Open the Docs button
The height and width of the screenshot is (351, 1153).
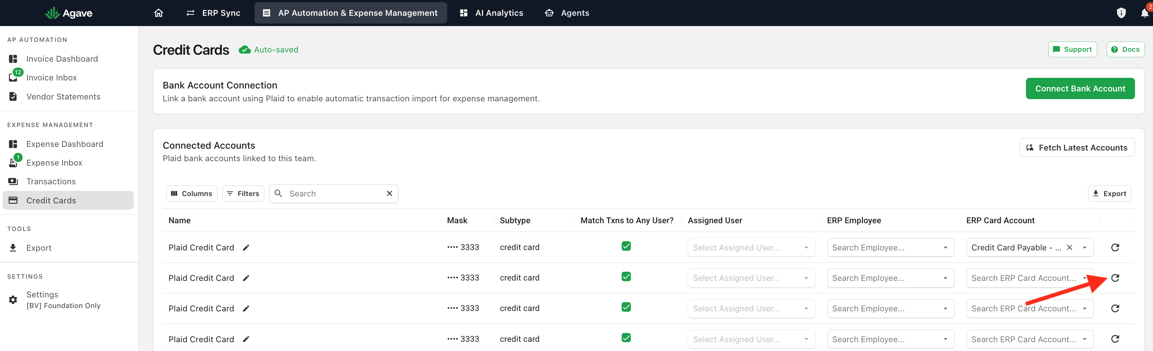[x=1125, y=49]
